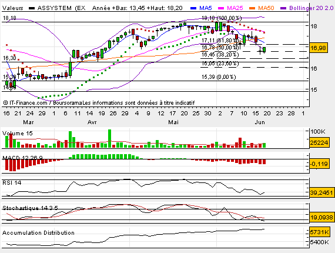Click the yellow 5731K accumulation value box

tap(319, 232)
